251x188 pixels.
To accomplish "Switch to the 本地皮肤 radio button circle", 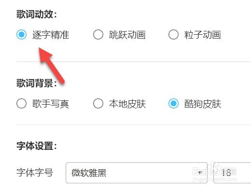I will (x=98, y=104).
